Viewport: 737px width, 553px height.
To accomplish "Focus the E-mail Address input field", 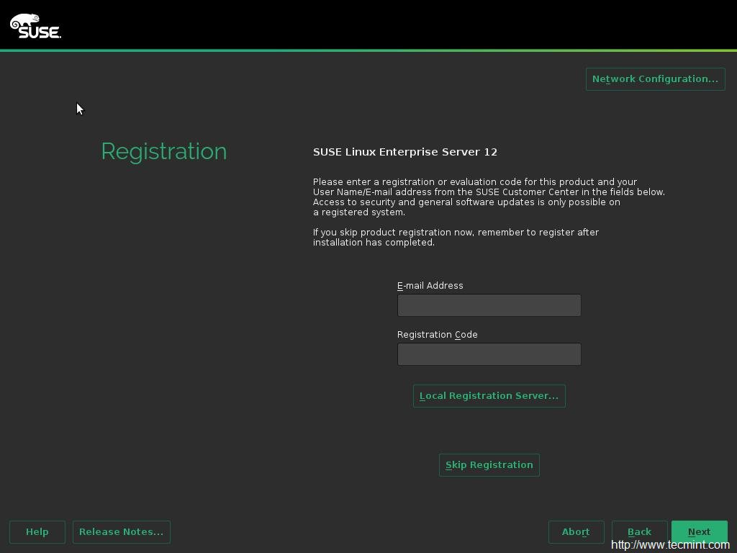I will point(489,305).
